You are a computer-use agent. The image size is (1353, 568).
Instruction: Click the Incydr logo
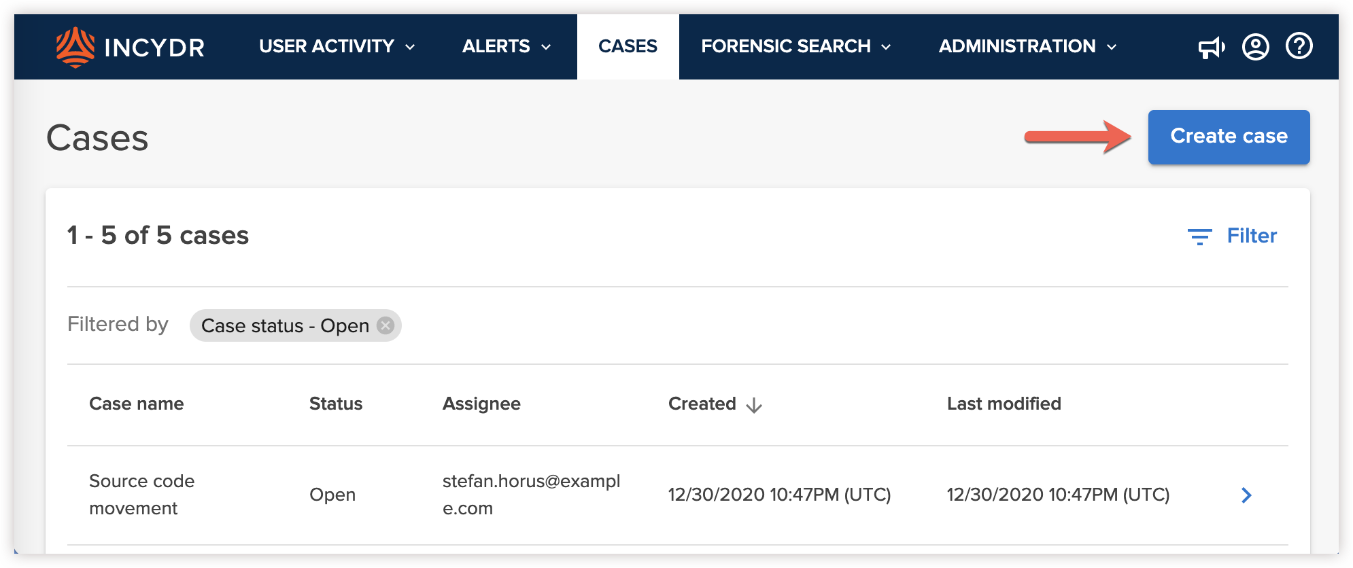[129, 46]
